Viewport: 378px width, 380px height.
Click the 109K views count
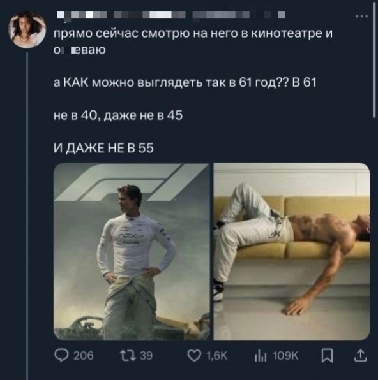(285, 356)
